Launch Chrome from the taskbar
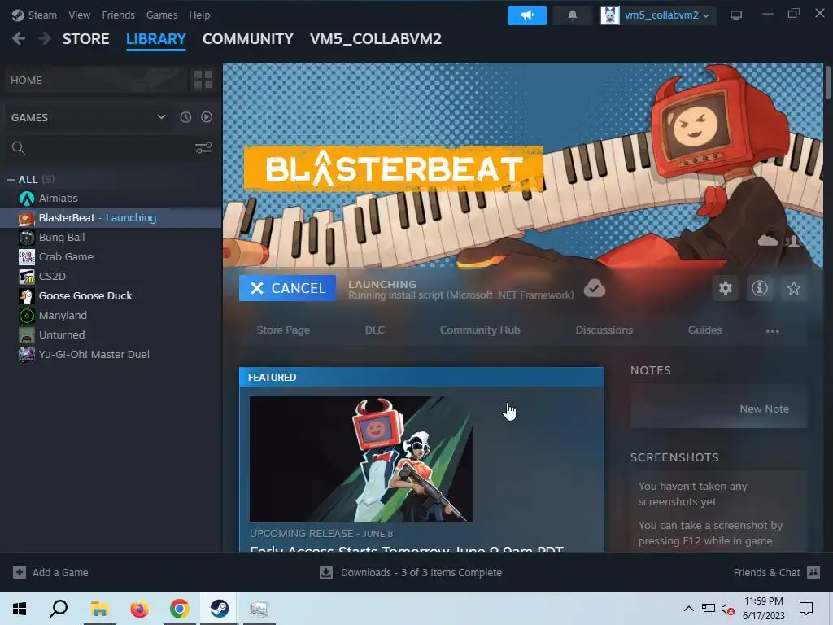833x625 pixels. (180, 609)
